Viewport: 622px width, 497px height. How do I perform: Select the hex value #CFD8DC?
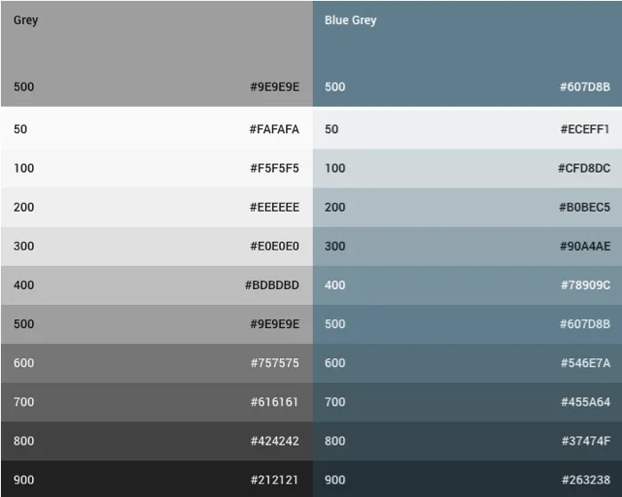click(585, 168)
